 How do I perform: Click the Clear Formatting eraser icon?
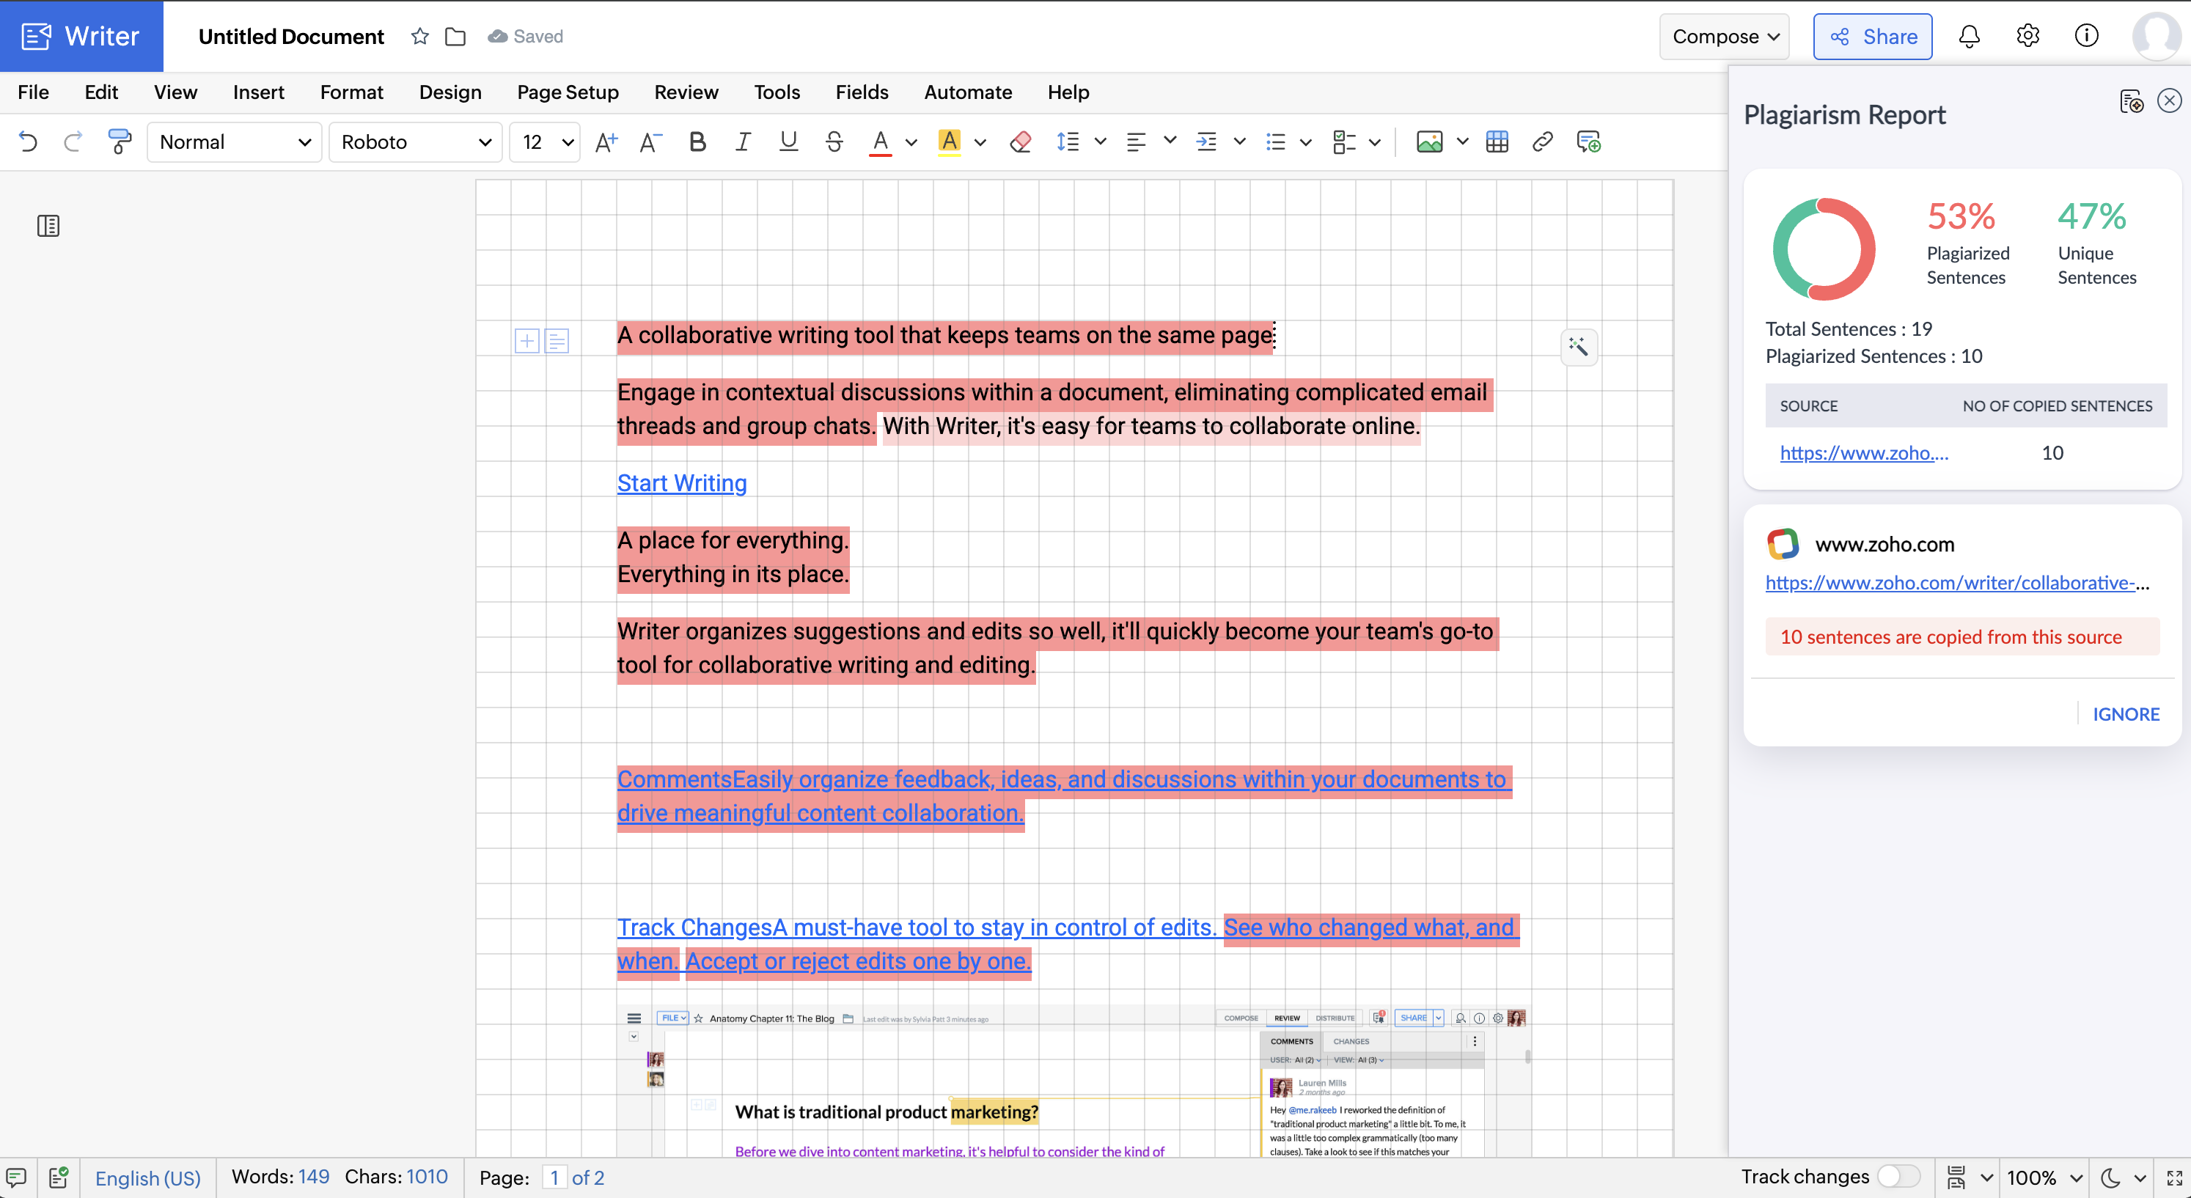(x=1020, y=142)
